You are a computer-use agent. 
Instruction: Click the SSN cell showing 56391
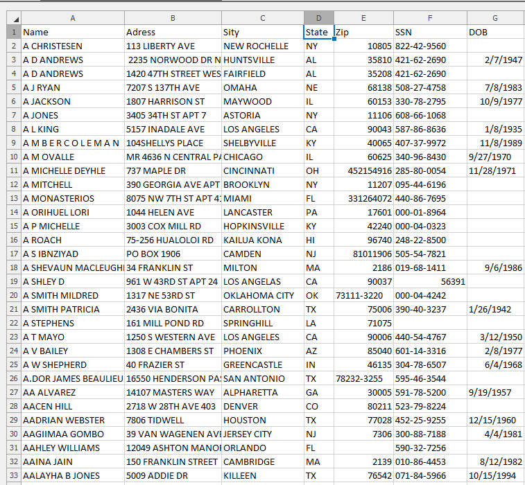tap(430, 281)
